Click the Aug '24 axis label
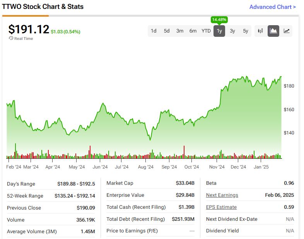304x239 pixels. pyautogui.click(x=145, y=167)
